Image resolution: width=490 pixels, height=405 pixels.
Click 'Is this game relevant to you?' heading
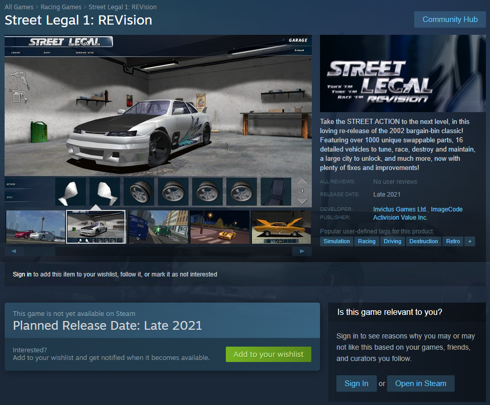[x=390, y=312]
